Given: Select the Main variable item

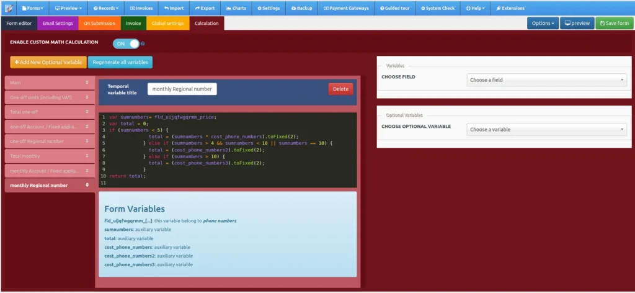Looking at the screenshot, I should click(x=50, y=83).
